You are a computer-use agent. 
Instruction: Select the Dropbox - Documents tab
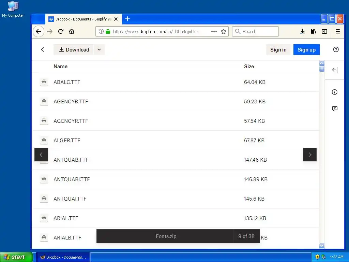84,19
